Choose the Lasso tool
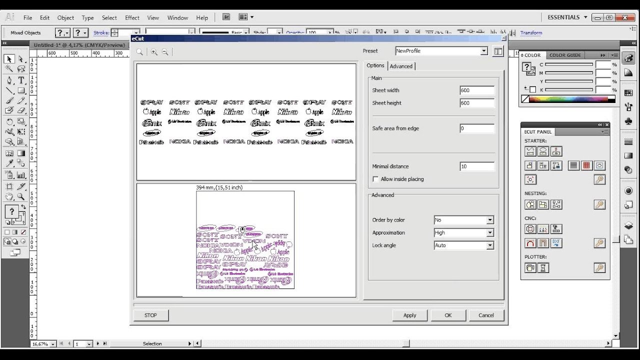Viewport: 640px width, 360px height. click(x=21, y=69)
